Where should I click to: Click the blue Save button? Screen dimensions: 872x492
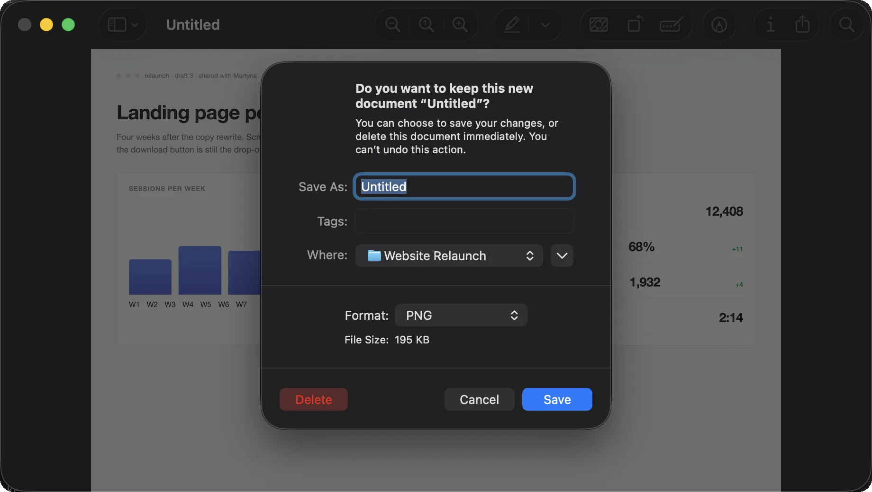coord(557,399)
